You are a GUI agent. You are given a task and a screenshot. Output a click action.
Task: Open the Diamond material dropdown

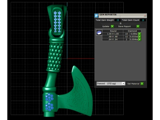coord(111,83)
